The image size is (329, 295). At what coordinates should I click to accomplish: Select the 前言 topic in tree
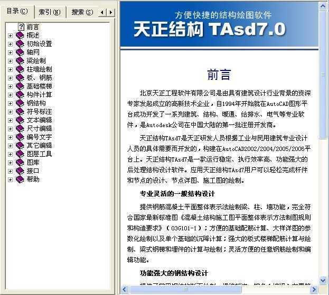pyautogui.click(x=33, y=27)
